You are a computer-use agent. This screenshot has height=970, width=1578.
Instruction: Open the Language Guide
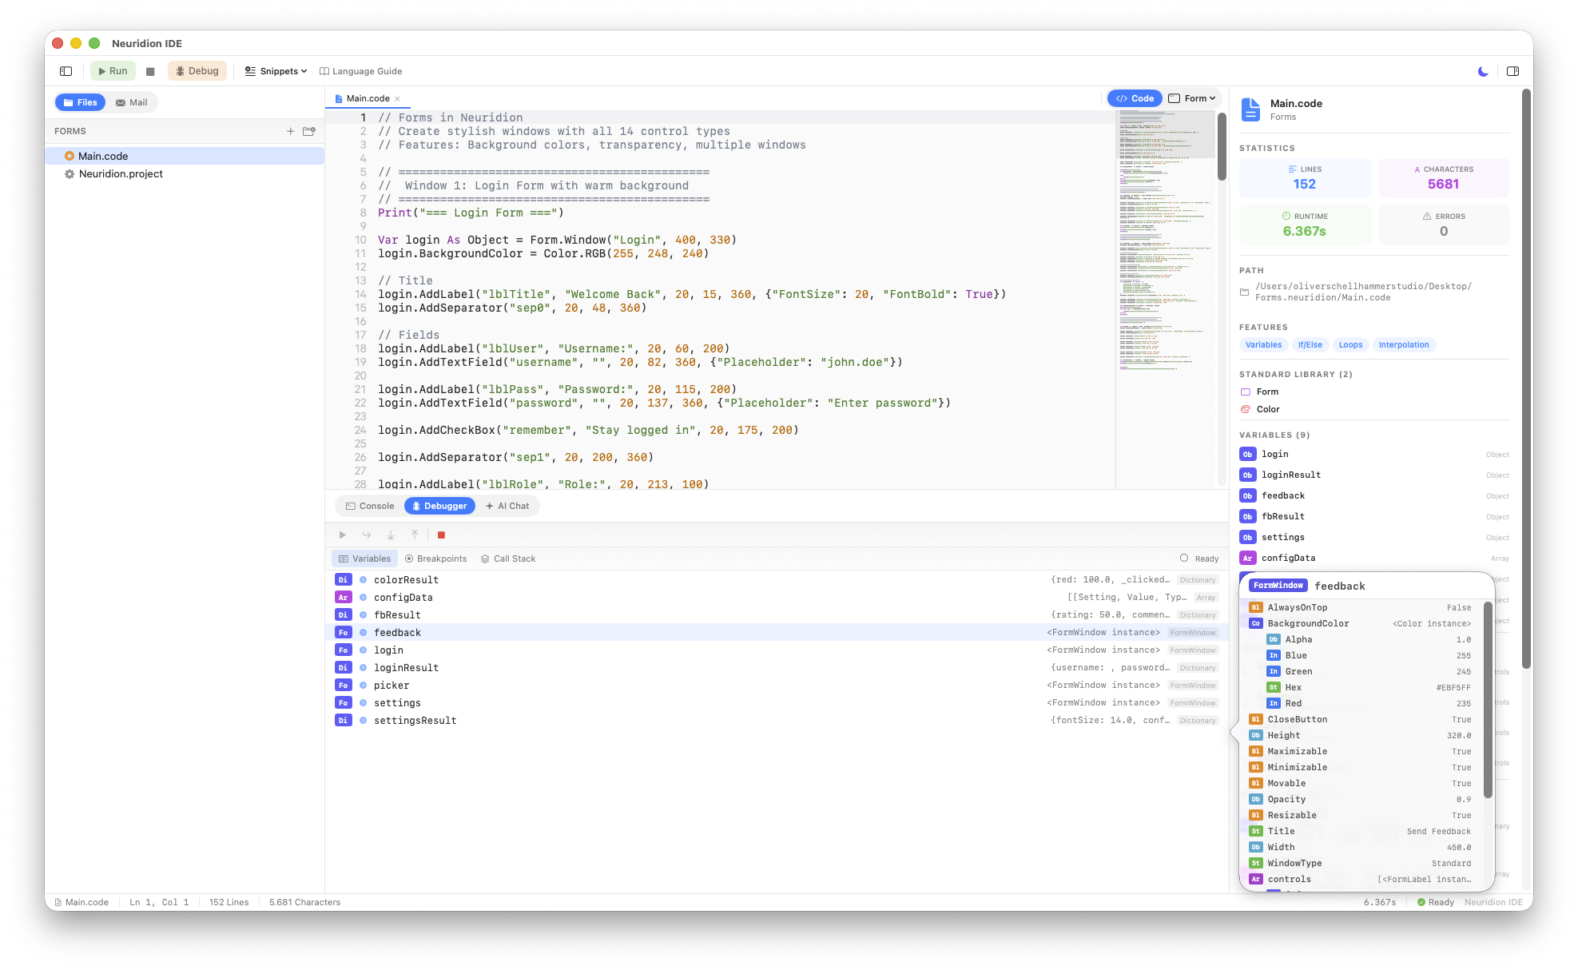361,71
